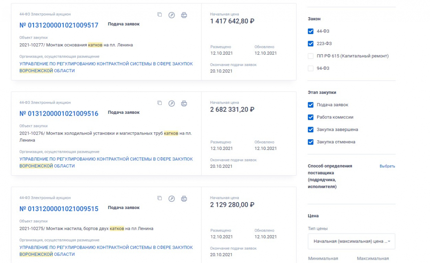430x263 pixels.
Task: Open organization link in purchase 0131200001021009515 card
Action: tap(106, 251)
